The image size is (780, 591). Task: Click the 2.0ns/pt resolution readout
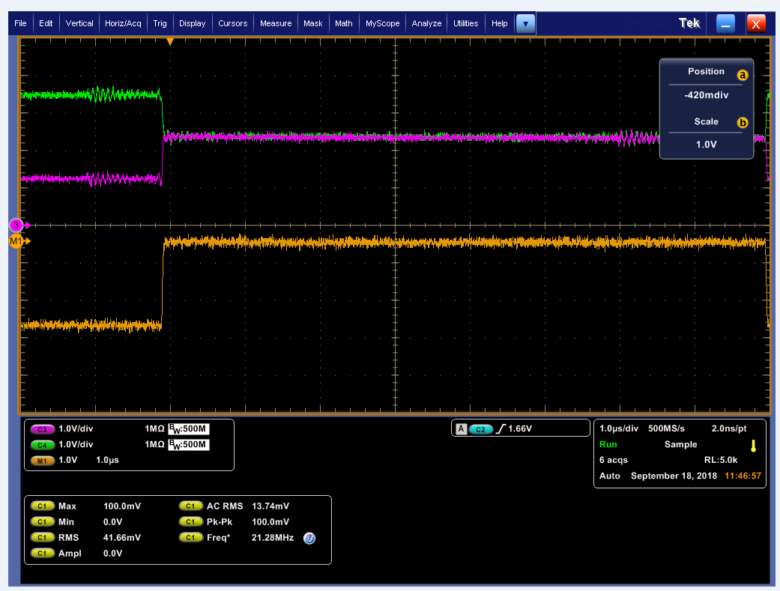click(729, 428)
